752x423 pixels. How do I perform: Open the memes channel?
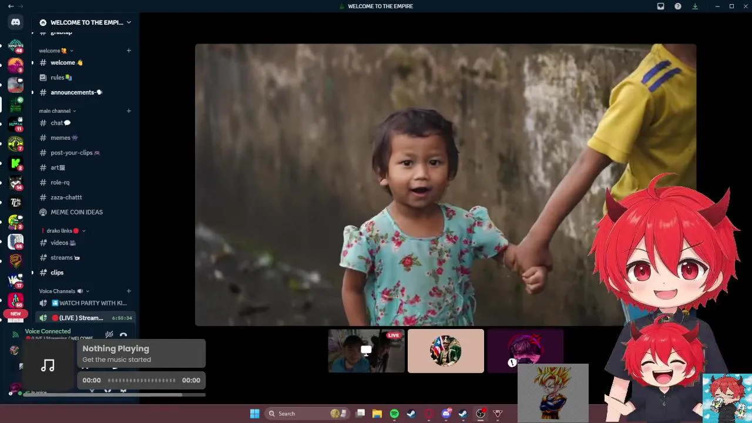(x=85, y=137)
